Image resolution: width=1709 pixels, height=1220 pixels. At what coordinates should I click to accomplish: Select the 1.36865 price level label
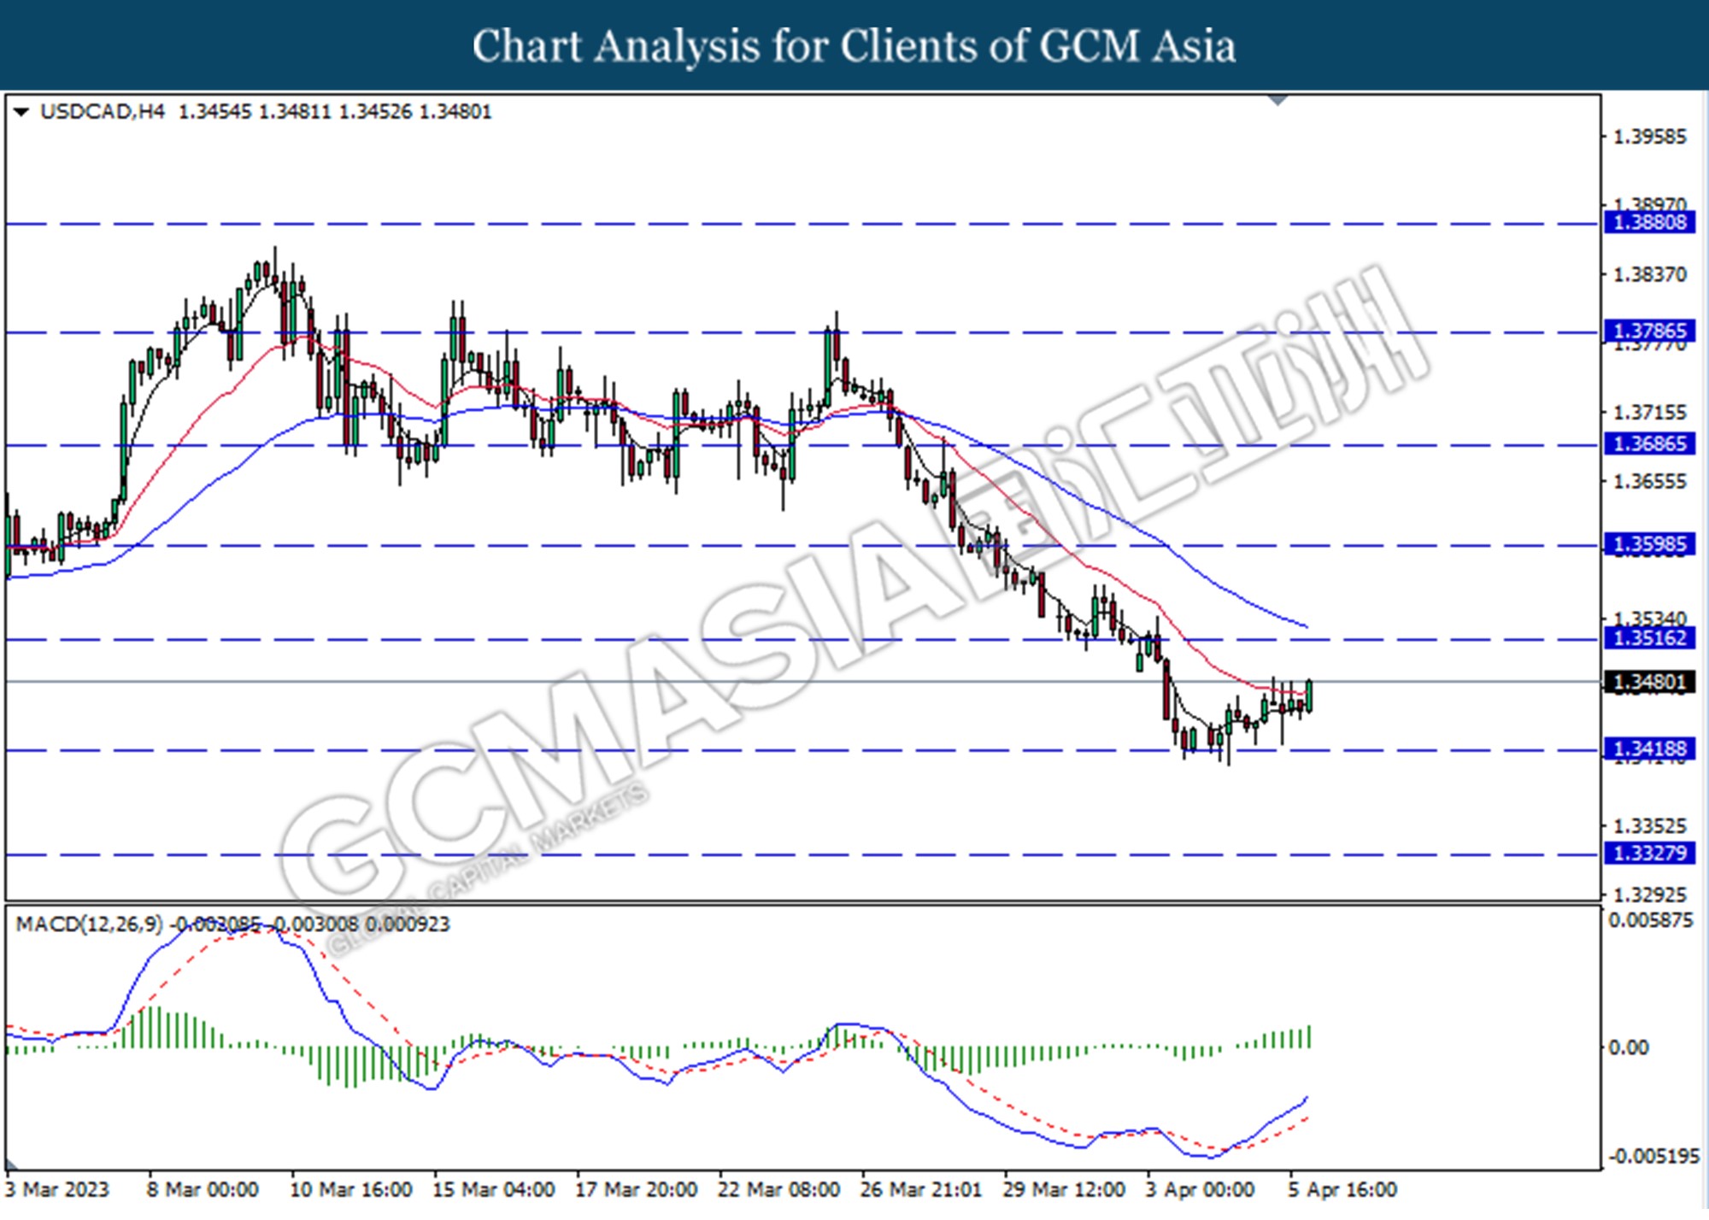[1649, 444]
